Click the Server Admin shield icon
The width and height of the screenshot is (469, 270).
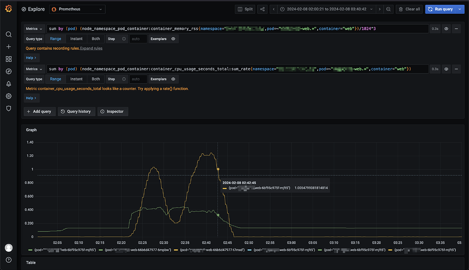point(8,108)
